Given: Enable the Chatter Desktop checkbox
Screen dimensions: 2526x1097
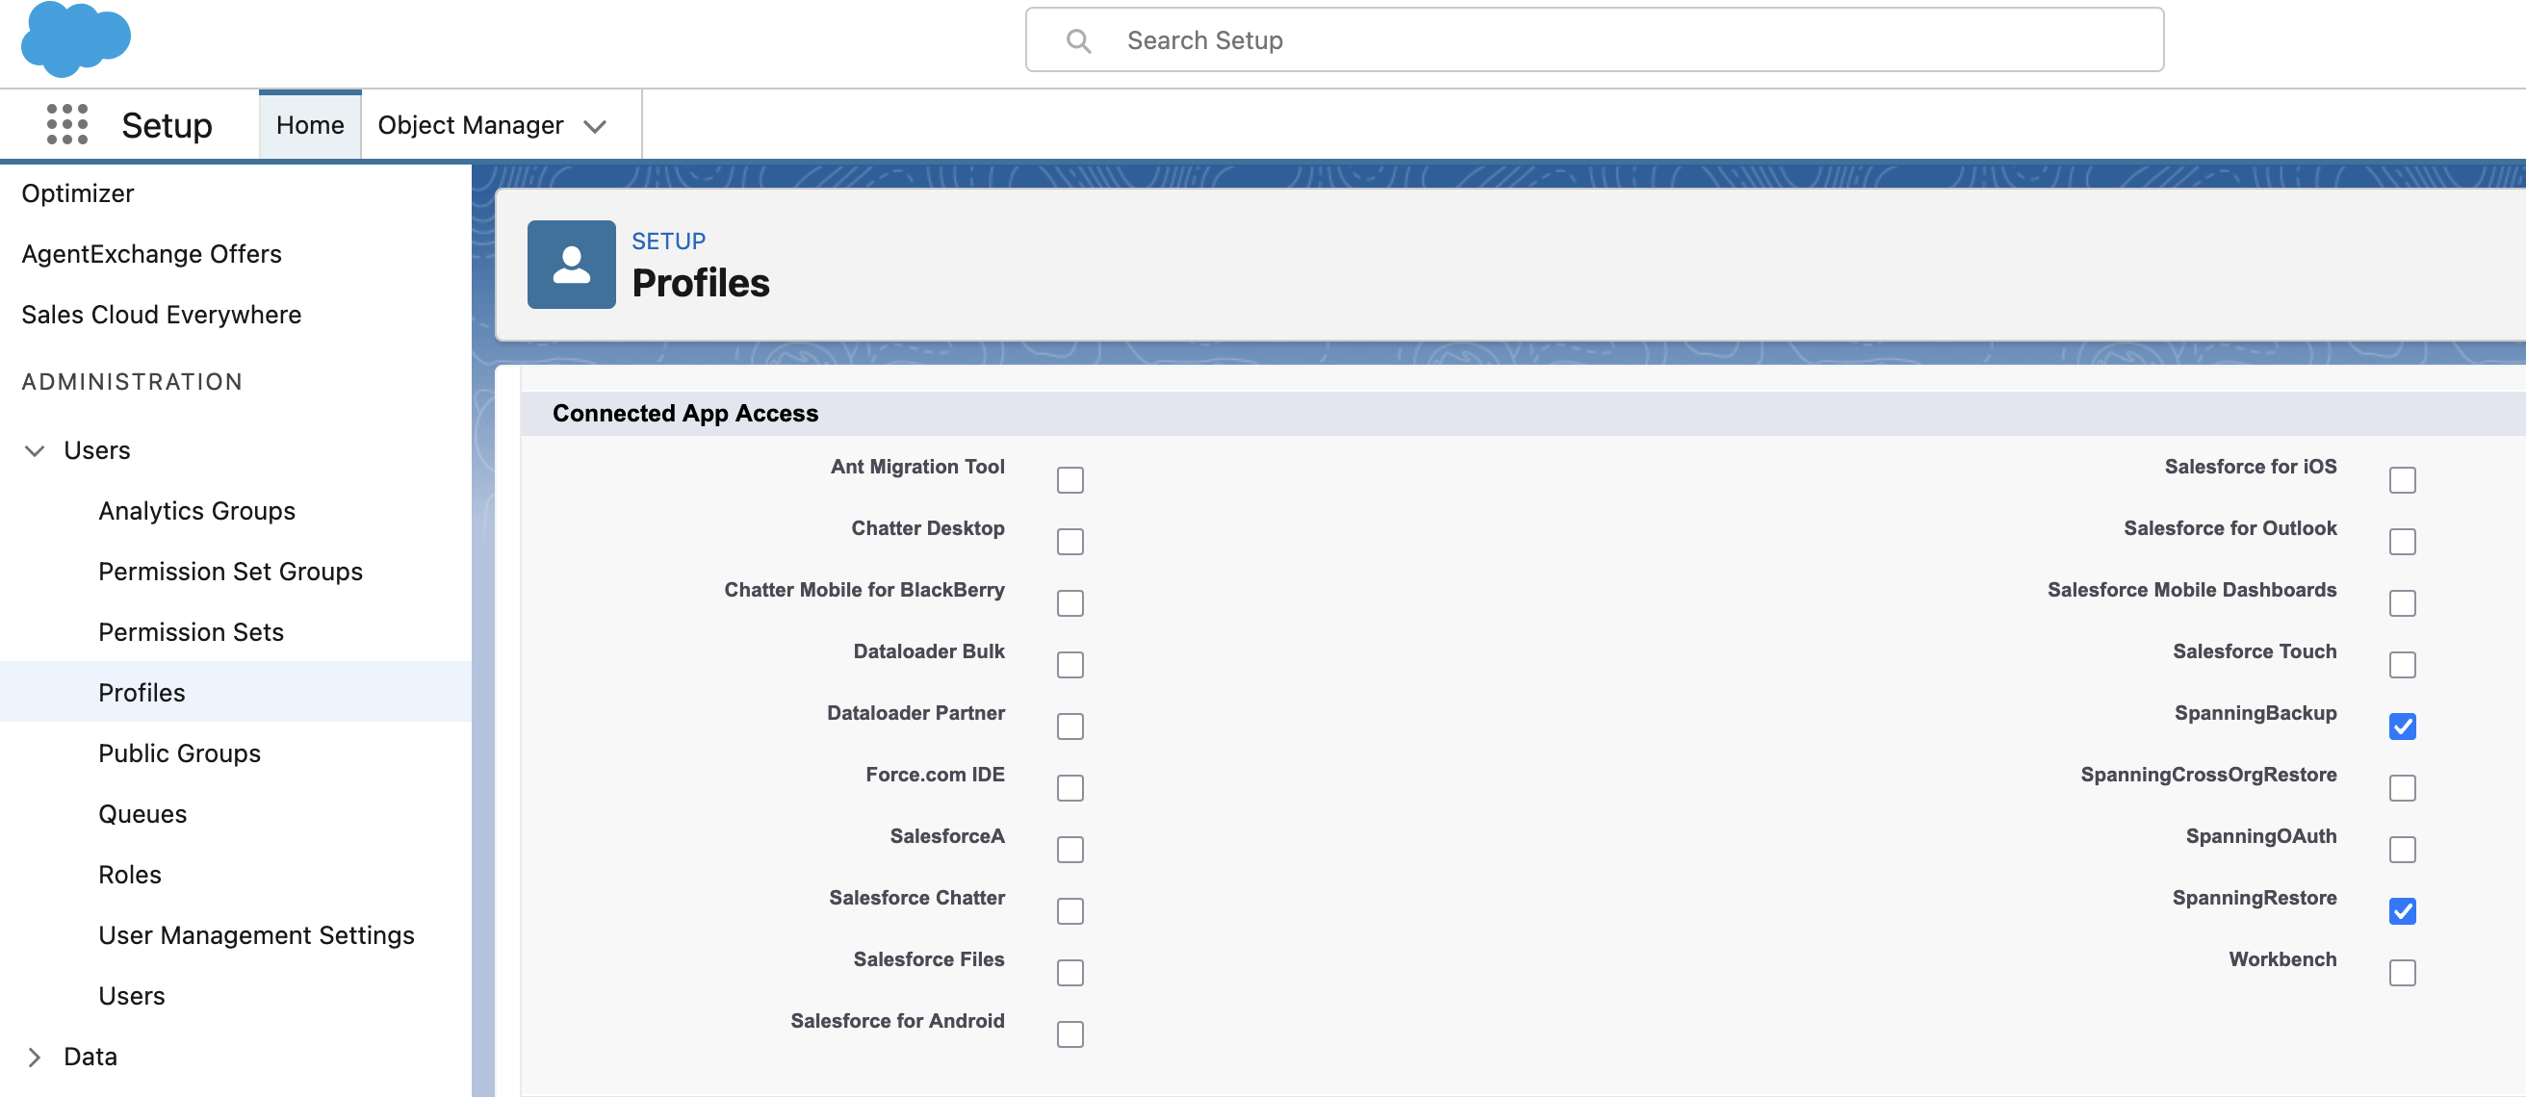Looking at the screenshot, I should [x=1070, y=542].
